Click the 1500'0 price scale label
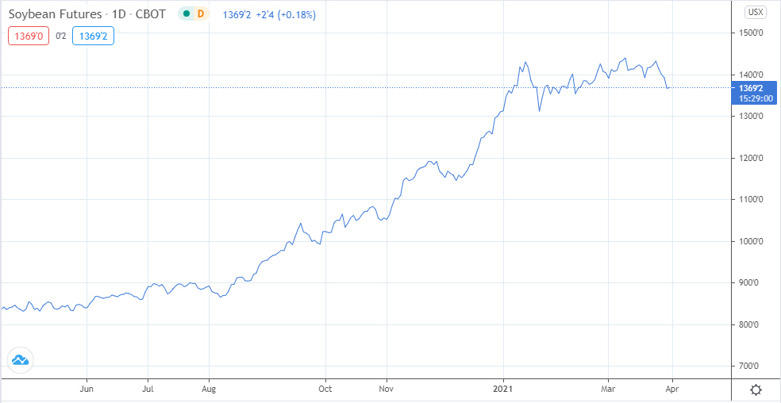This screenshot has height=403, width=781. click(749, 33)
